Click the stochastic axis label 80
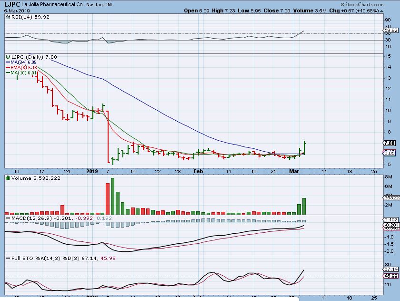400x301 pixels. 388,265
